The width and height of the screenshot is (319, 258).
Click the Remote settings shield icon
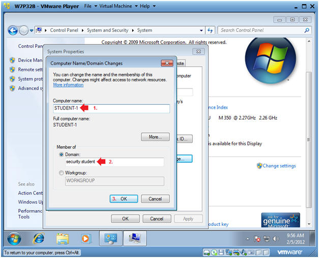[12, 70]
